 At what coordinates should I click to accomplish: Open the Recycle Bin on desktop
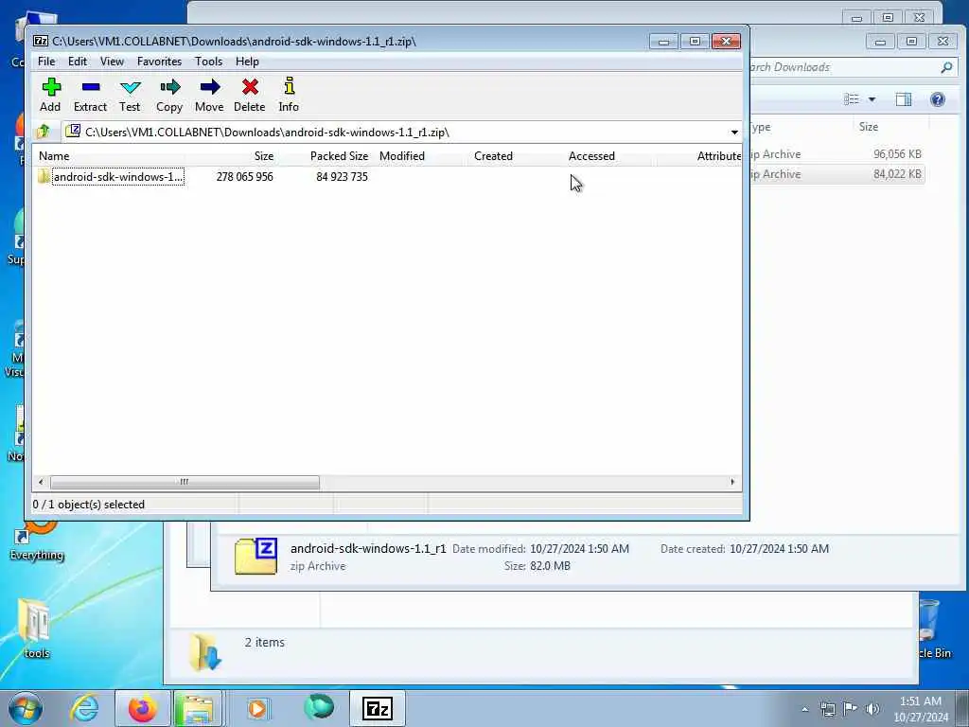pyautogui.click(x=932, y=629)
